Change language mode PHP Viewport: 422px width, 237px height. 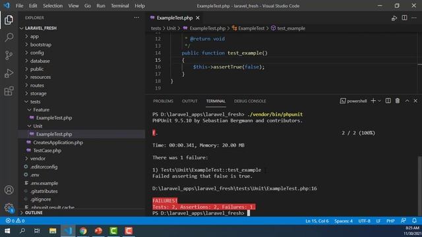[x=390, y=221]
